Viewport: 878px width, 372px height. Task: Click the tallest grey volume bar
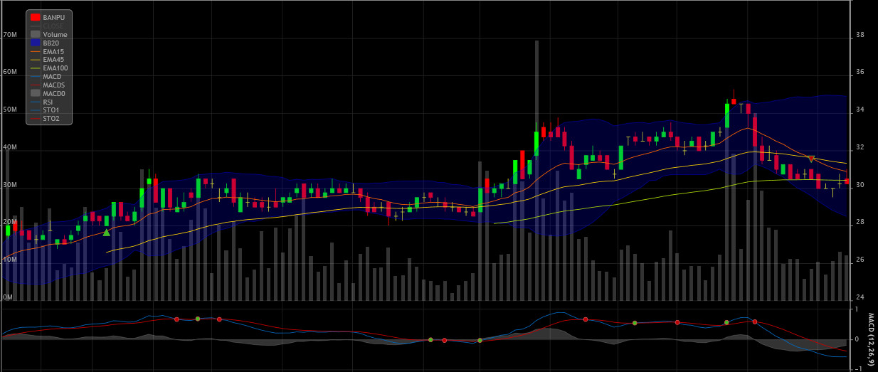click(x=536, y=171)
